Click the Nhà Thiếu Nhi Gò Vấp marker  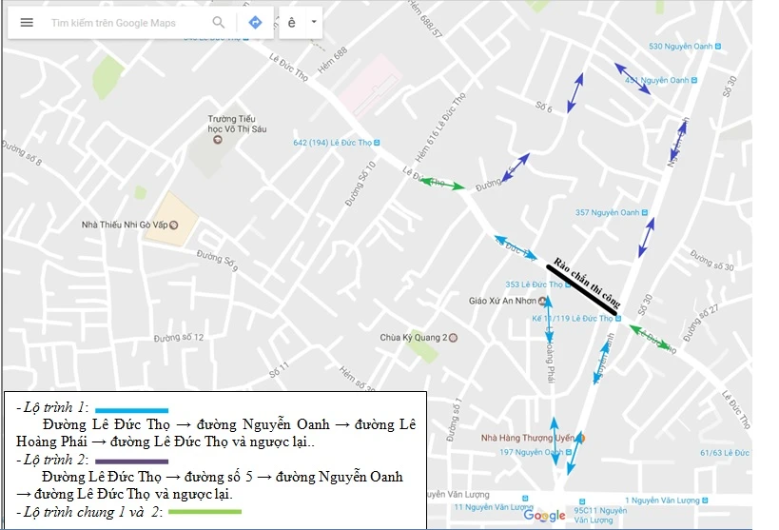[172, 226]
